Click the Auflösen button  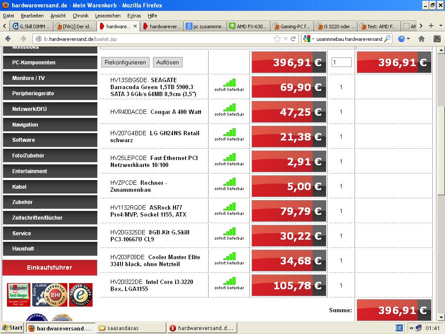click(168, 62)
